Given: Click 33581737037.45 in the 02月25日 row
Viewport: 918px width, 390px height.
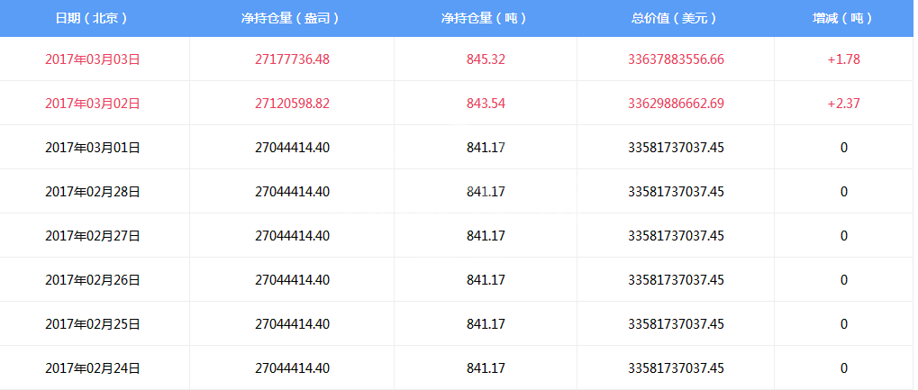Looking at the screenshot, I should (x=677, y=324).
